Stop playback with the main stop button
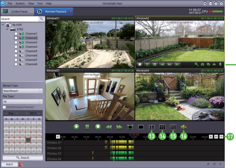236x168 pixels. [x=98, y=127]
